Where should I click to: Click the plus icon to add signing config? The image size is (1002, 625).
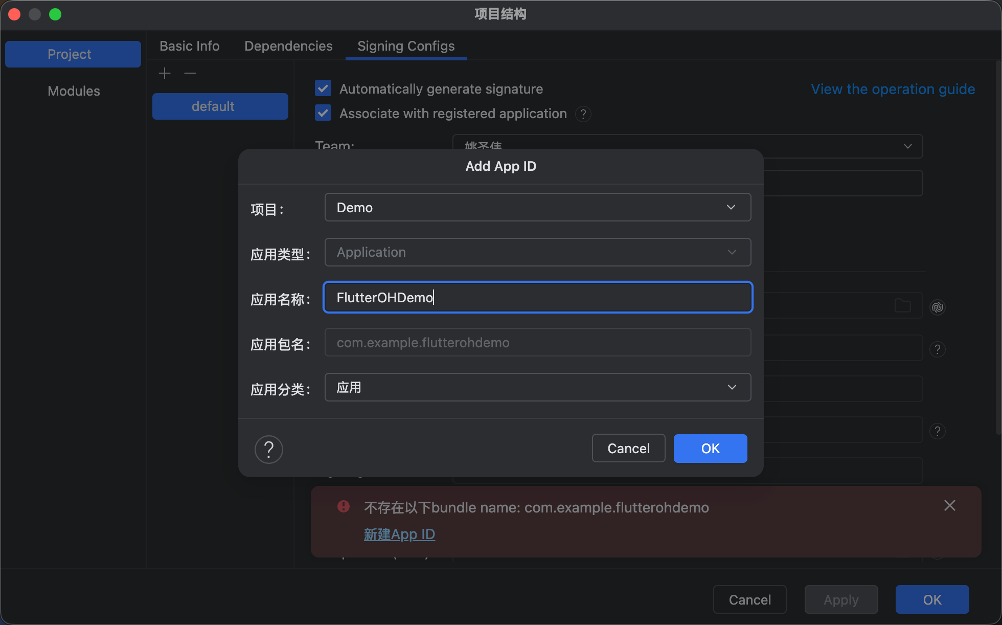tap(165, 74)
